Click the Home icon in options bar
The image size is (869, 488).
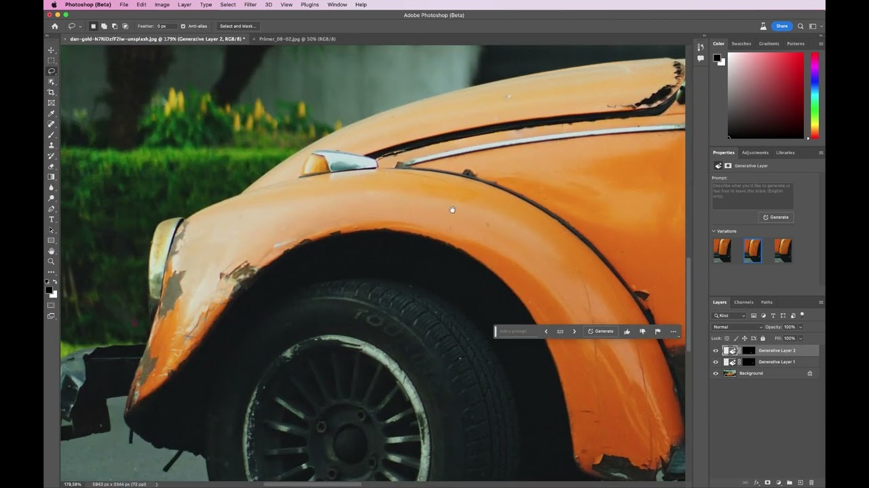(55, 26)
